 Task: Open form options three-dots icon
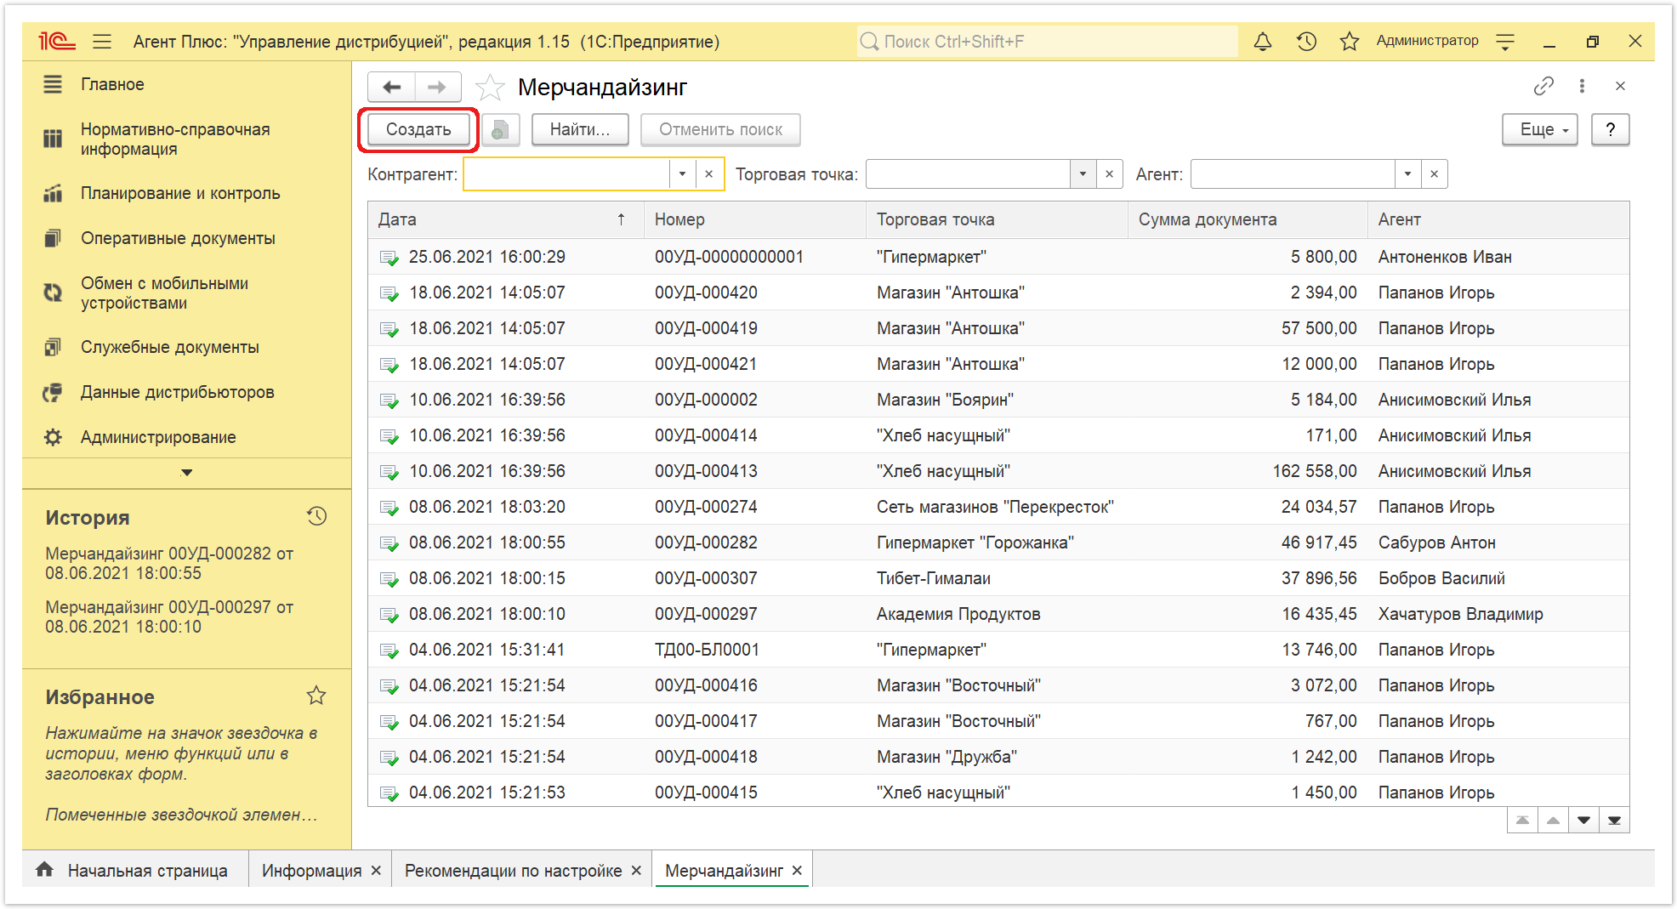[1582, 86]
